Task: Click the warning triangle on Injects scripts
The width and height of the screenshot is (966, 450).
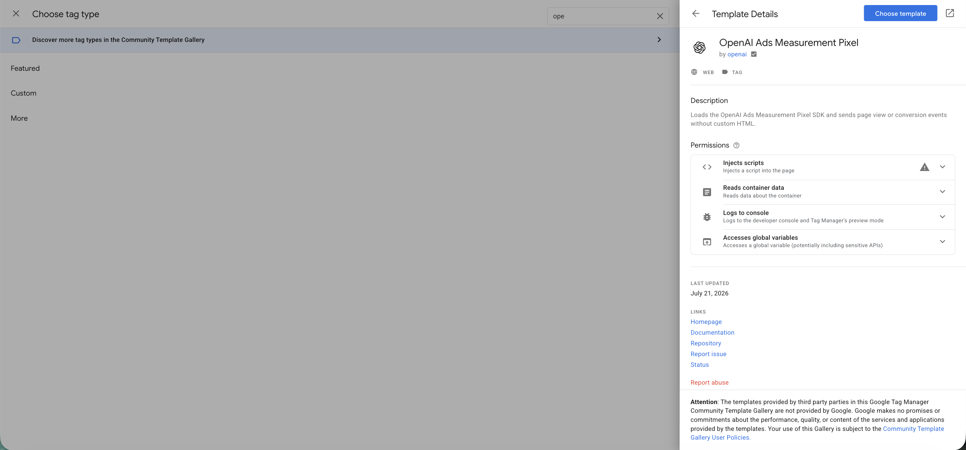Action: (x=924, y=167)
